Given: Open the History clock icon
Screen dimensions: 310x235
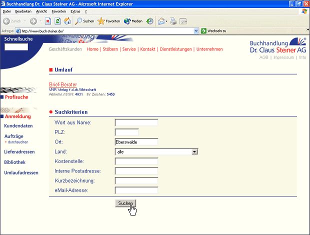Looking at the screenshot, I should pos(150,21).
